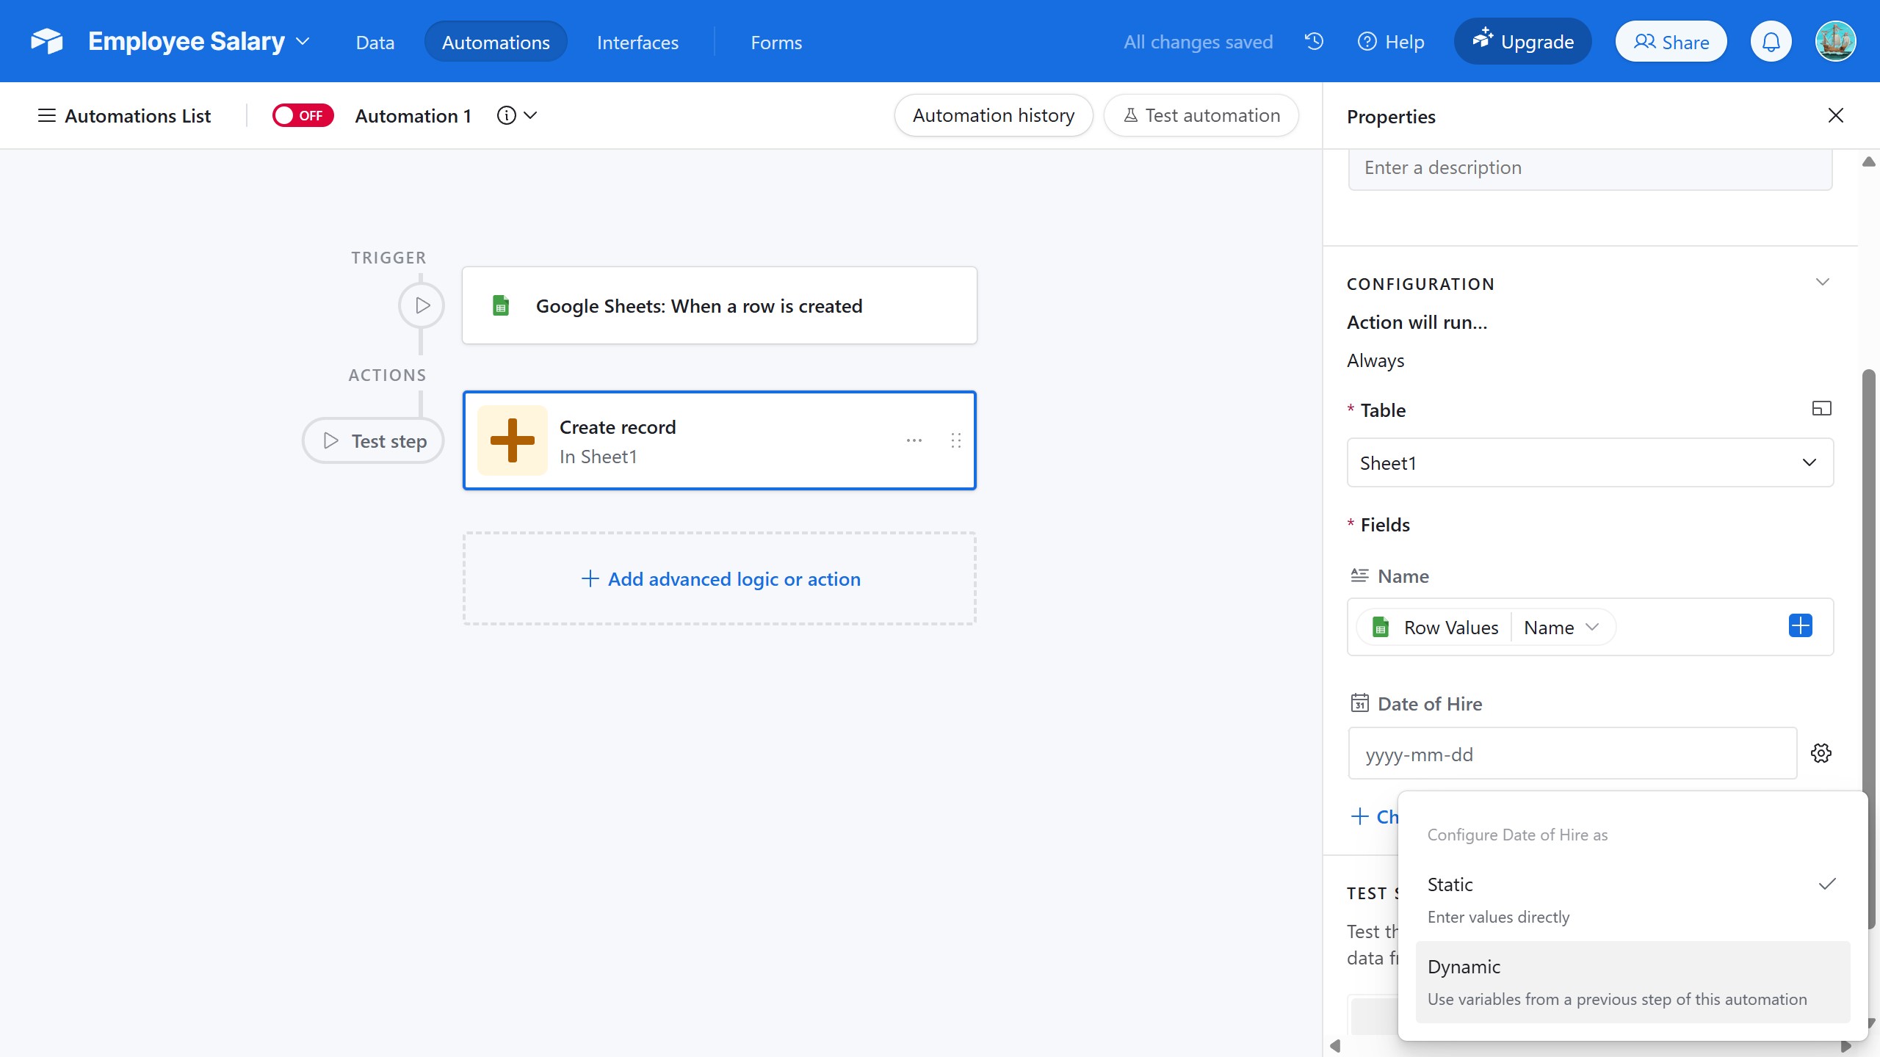Select the Static configuration option

click(x=1632, y=900)
